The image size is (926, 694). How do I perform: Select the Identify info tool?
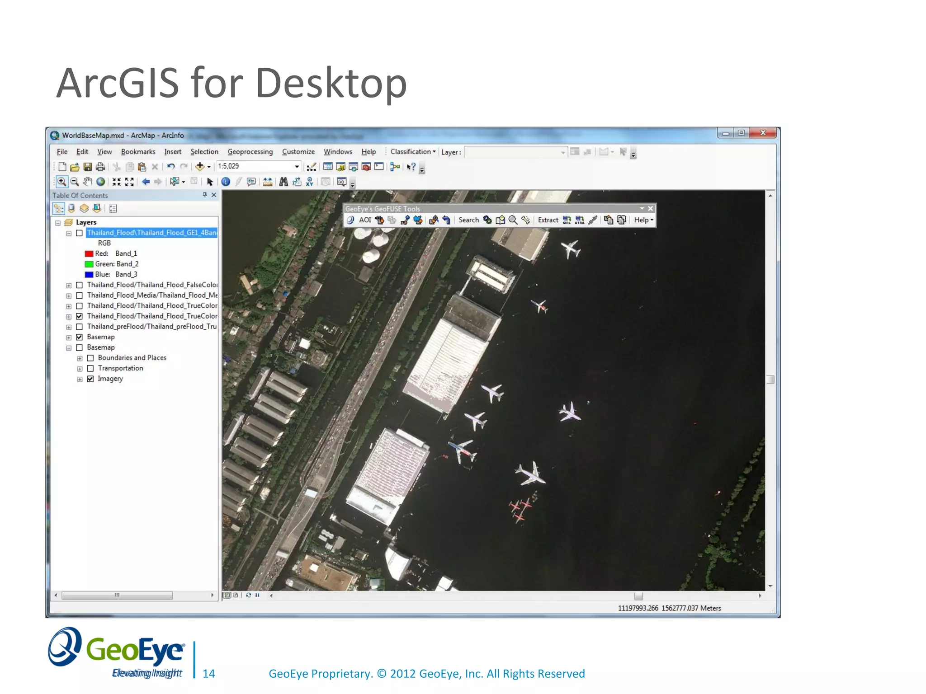226,182
